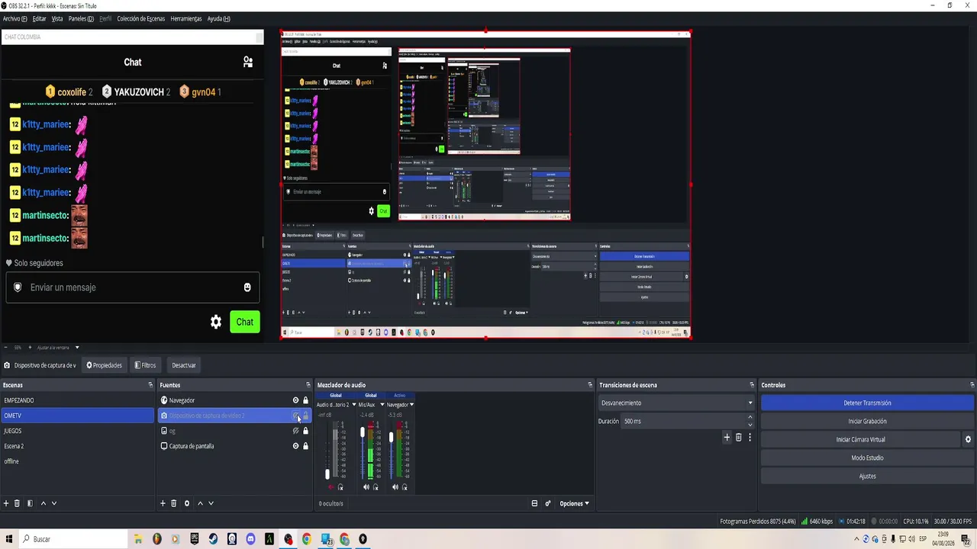Unmute the Audio del escritorio 2 channel

click(x=331, y=487)
